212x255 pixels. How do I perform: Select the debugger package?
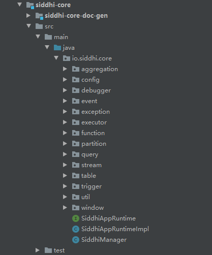pyautogui.click(x=96, y=90)
